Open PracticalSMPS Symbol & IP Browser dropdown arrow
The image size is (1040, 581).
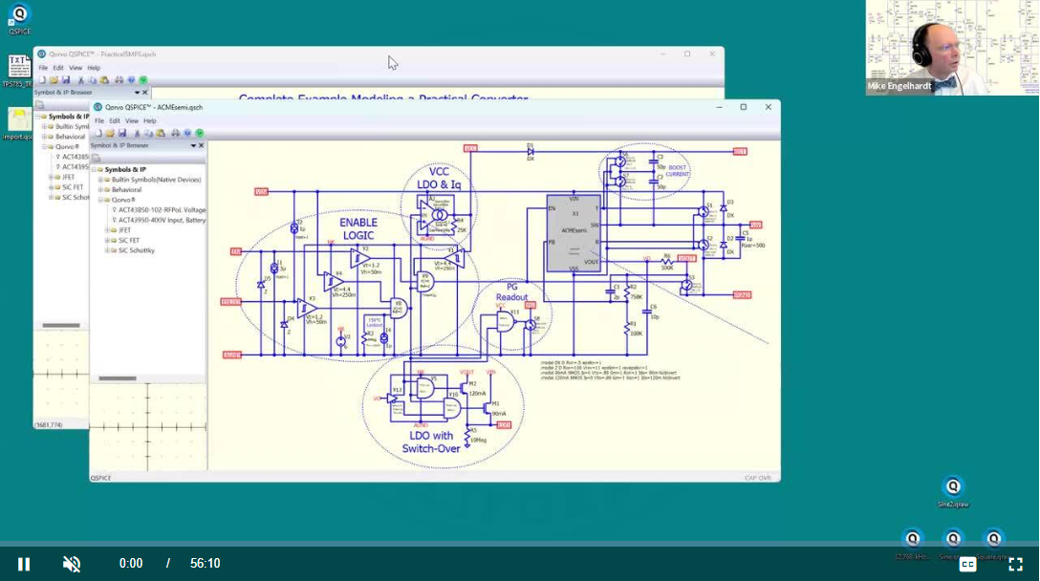137,93
